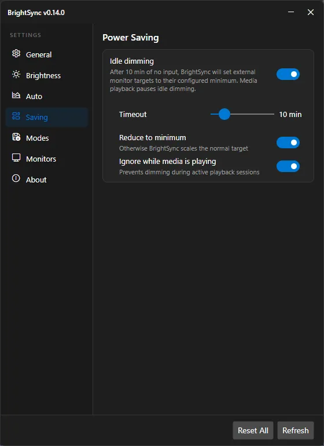Click the SETTINGS sidebar header
The width and height of the screenshot is (324, 446).
click(25, 35)
